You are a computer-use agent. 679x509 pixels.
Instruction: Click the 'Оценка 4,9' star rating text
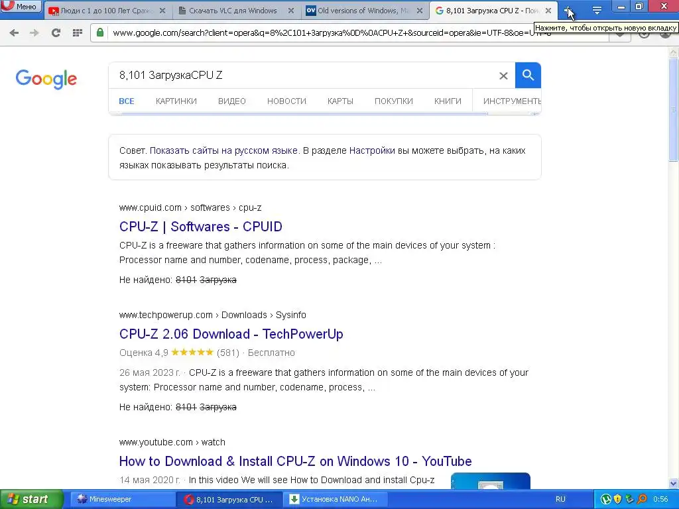pyautogui.click(x=144, y=353)
